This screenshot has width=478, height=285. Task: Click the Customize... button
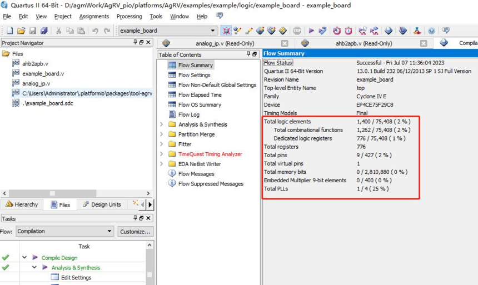pos(136,231)
